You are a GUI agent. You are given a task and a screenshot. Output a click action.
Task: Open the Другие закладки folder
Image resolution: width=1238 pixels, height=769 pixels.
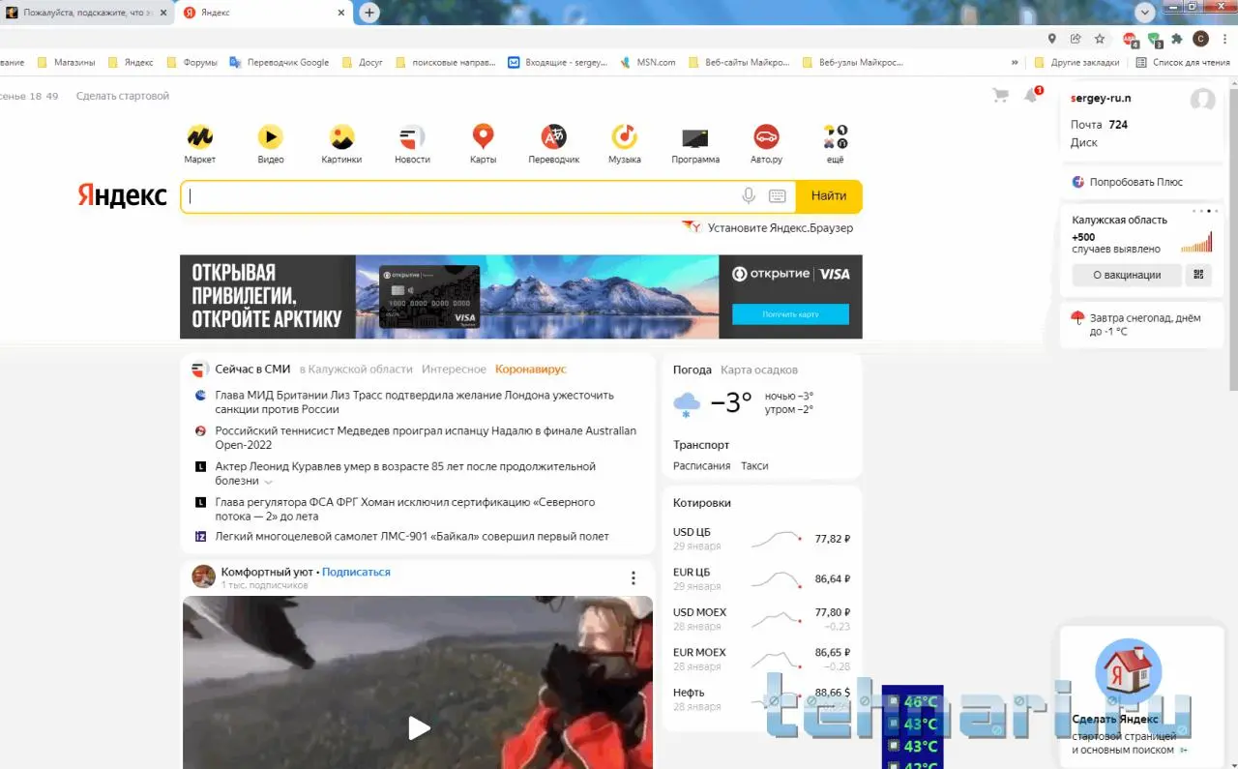(x=1076, y=63)
